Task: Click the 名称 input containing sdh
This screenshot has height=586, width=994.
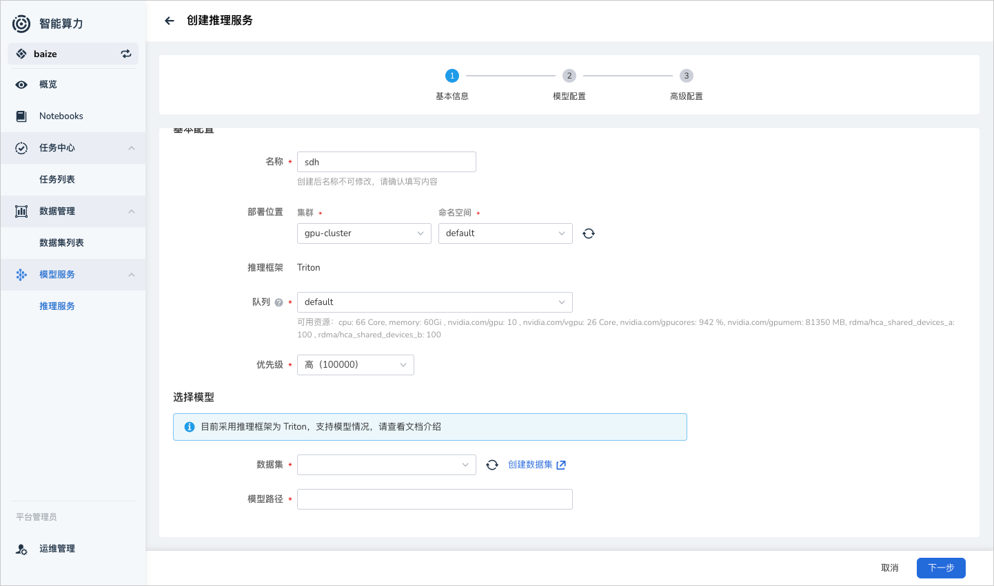Action: (387, 162)
